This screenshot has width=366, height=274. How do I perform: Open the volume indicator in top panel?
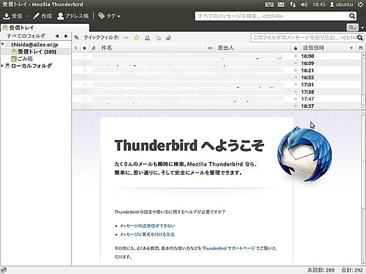(304, 4)
